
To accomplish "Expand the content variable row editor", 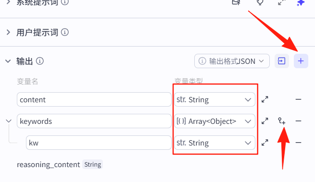I will click(x=265, y=99).
